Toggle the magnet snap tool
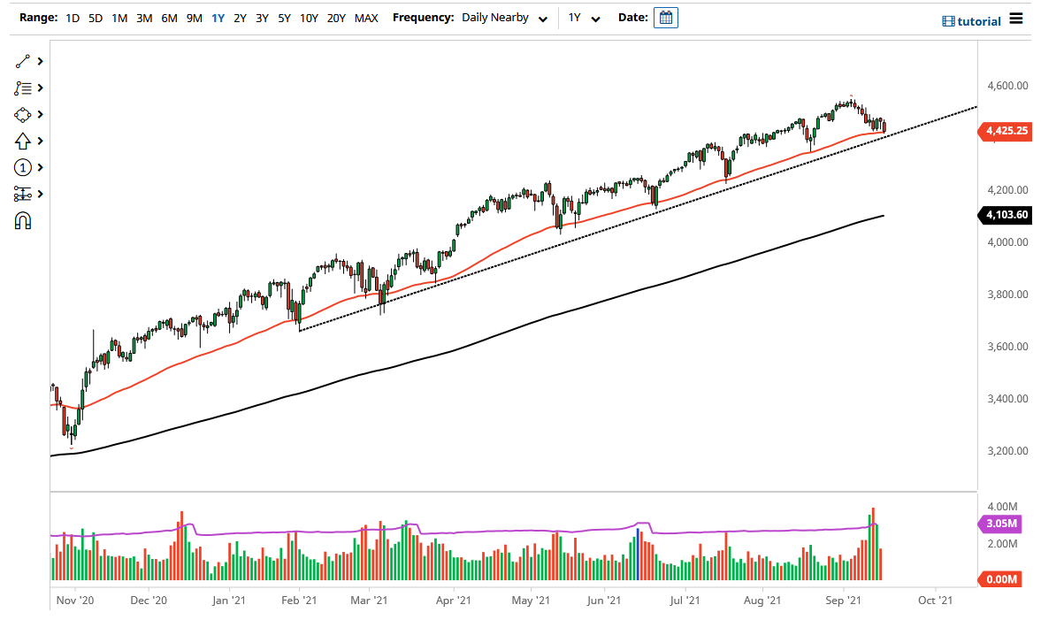1041x620 pixels. coord(23,219)
